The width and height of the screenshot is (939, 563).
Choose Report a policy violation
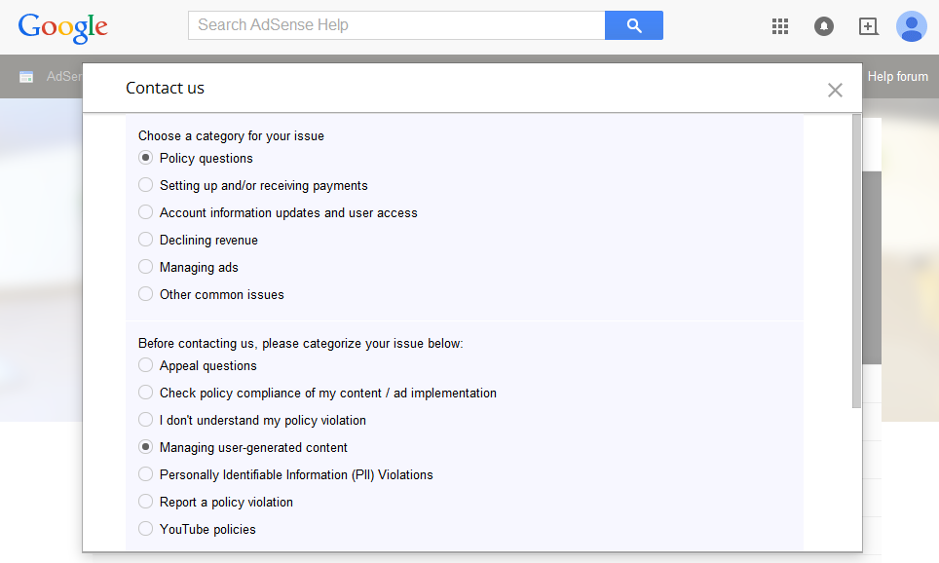tap(146, 502)
